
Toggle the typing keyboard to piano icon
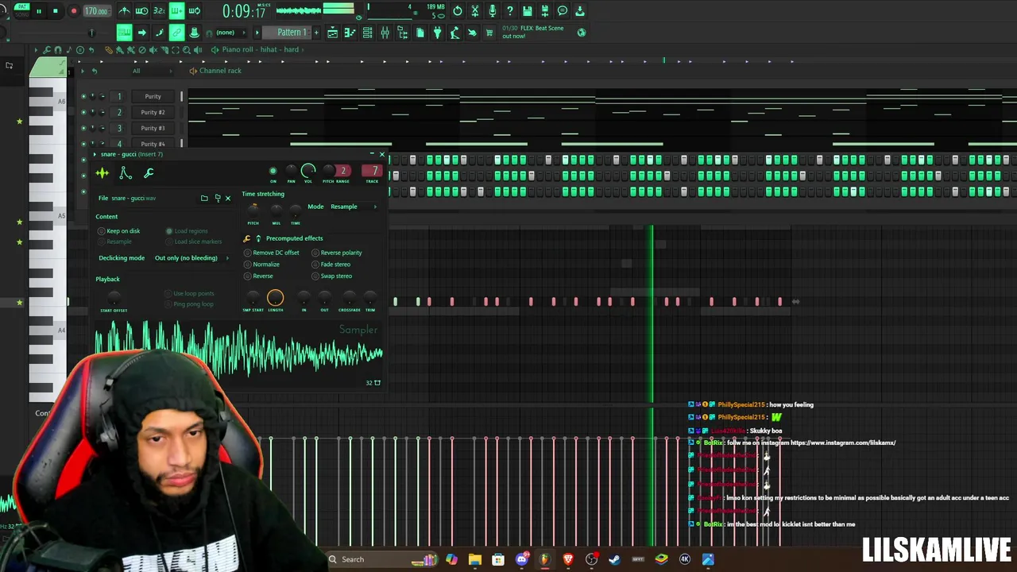[x=124, y=33]
